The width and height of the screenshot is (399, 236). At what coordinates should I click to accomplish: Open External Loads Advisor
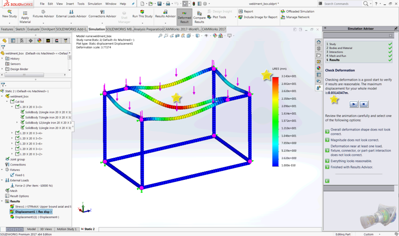click(x=71, y=14)
